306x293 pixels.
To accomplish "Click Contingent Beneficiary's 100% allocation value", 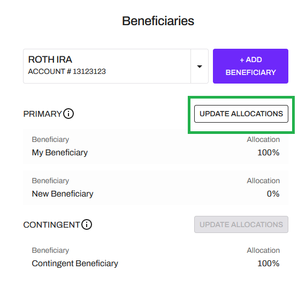I will (x=269, y=264).
